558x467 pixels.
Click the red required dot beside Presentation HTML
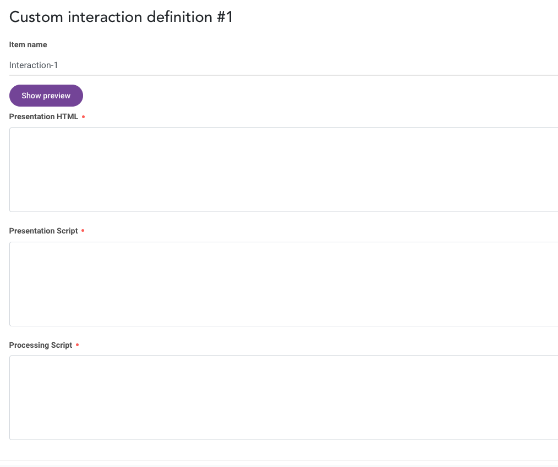point(83,116)
